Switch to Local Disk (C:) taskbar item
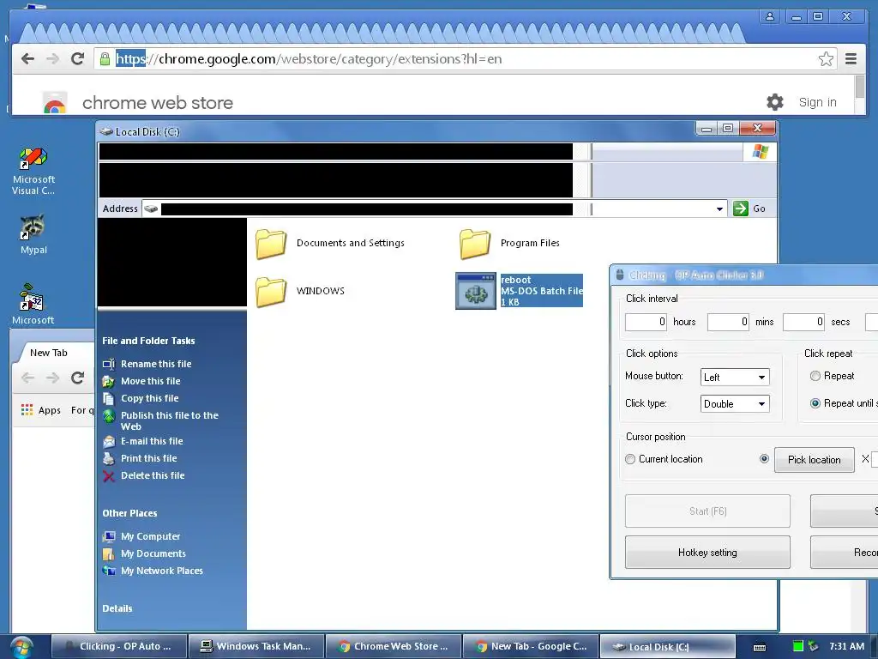This screenshot has width=878, height=659. click(x=667, y=647)
